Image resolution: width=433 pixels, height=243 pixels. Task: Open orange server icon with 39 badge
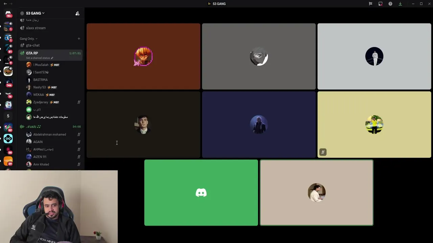click(x=8, y=161)
